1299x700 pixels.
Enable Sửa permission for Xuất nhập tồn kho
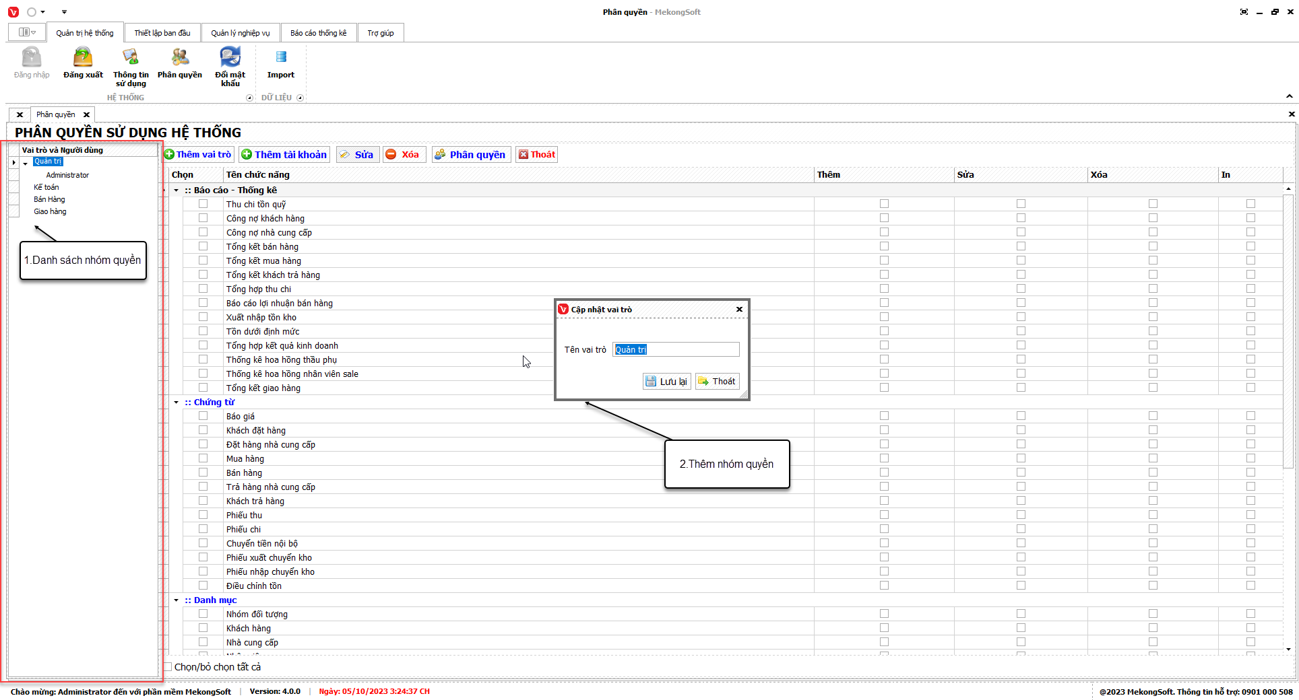click(1021, 317)
